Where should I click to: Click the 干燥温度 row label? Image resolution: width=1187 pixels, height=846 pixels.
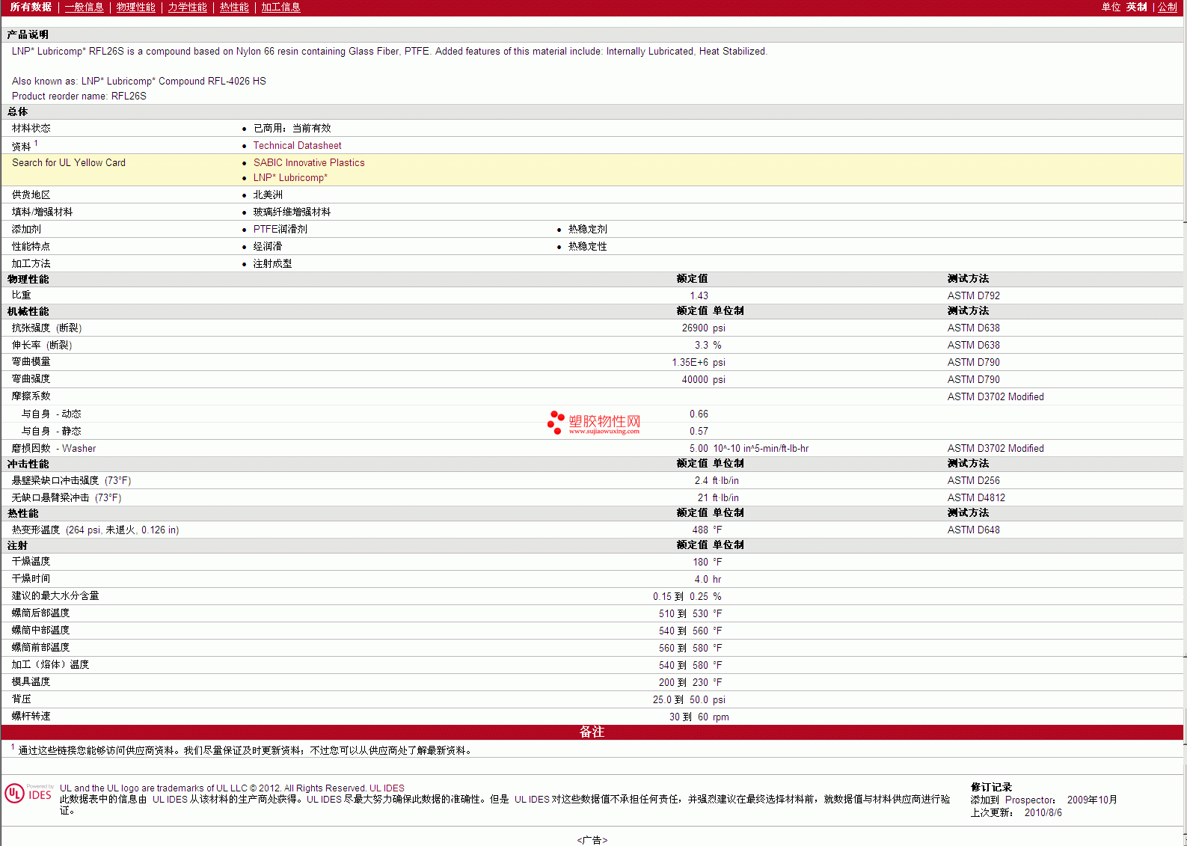pyautogui.click(x=31, y=562)
